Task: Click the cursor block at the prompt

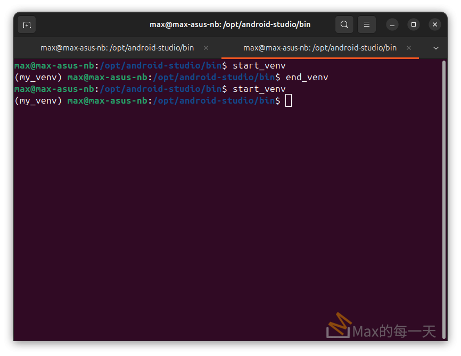Action: (289, 100)
